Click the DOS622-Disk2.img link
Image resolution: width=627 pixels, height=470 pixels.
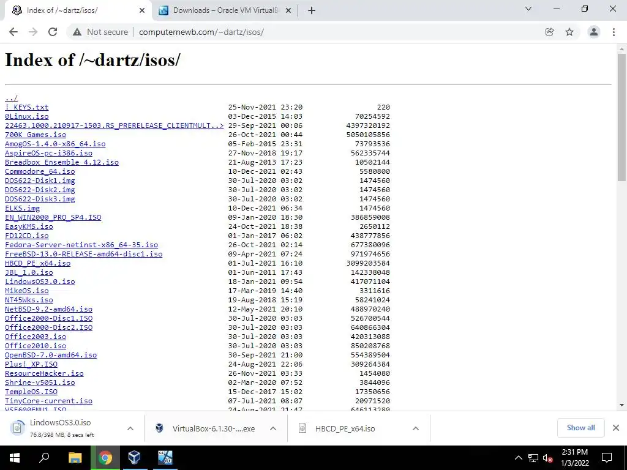[x=40, y=190]
